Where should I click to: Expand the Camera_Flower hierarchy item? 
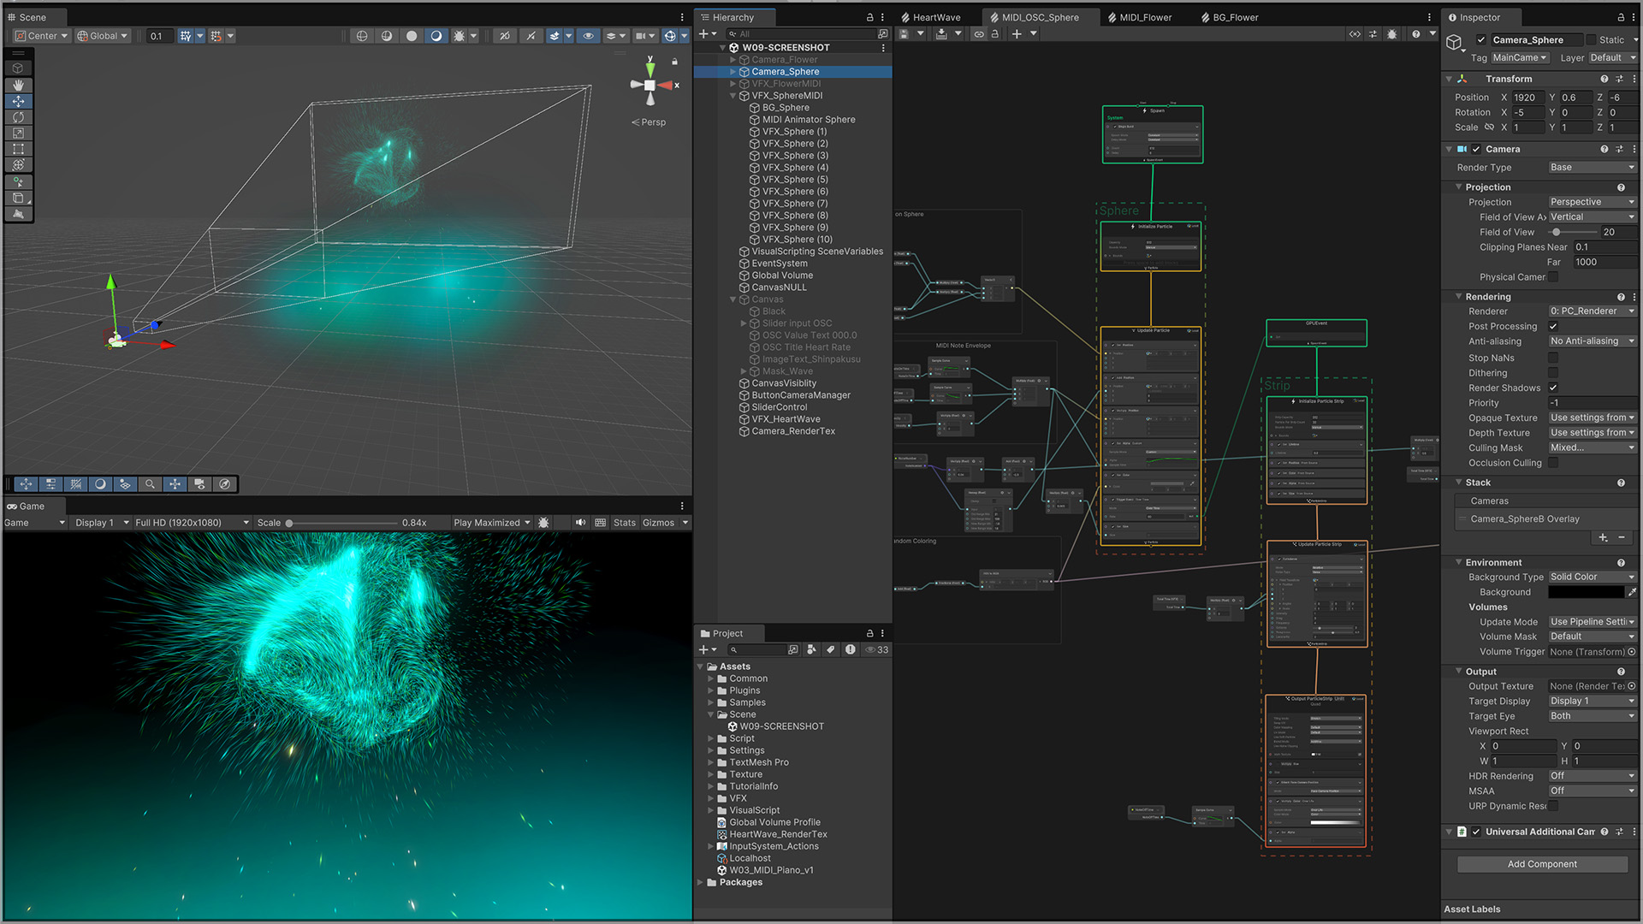coord(733,60)
